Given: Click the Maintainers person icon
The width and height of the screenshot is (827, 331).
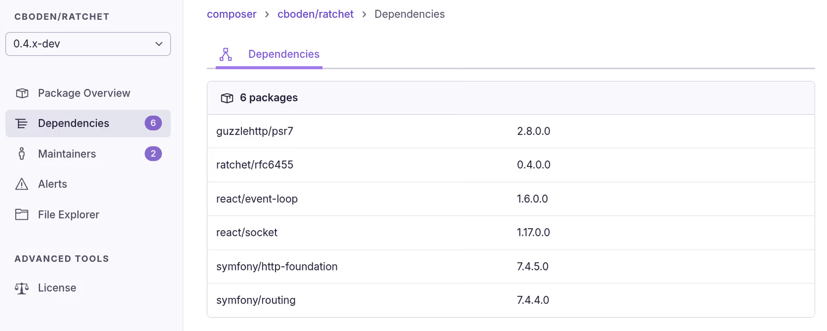Looking at the screenshot, I should (22, 154).
